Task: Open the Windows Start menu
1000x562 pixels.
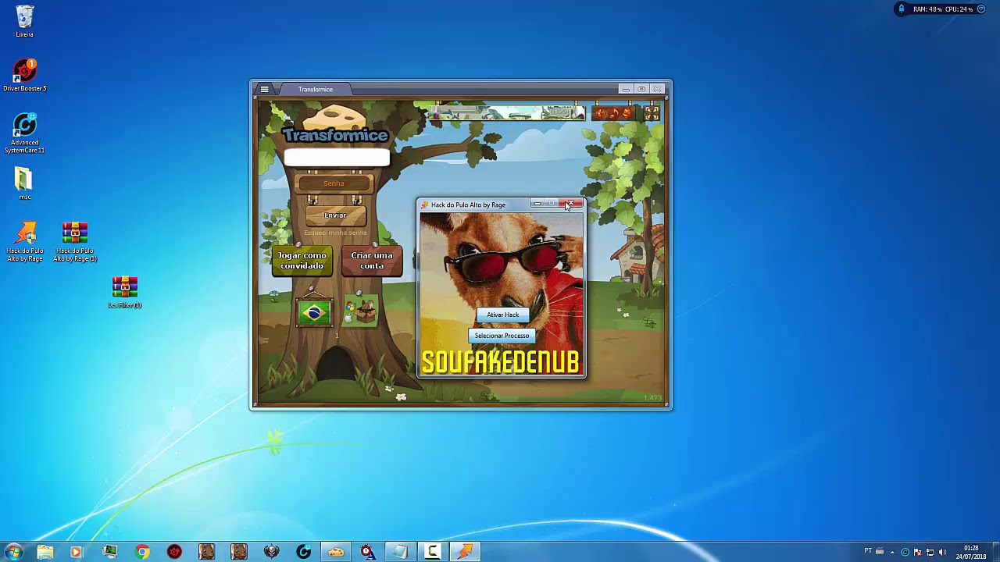Action: pyautogui.click(x=13, y=552)
